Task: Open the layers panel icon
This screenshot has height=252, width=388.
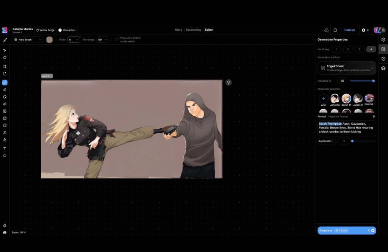Action: pyautogui.click(x=383, y=68)
